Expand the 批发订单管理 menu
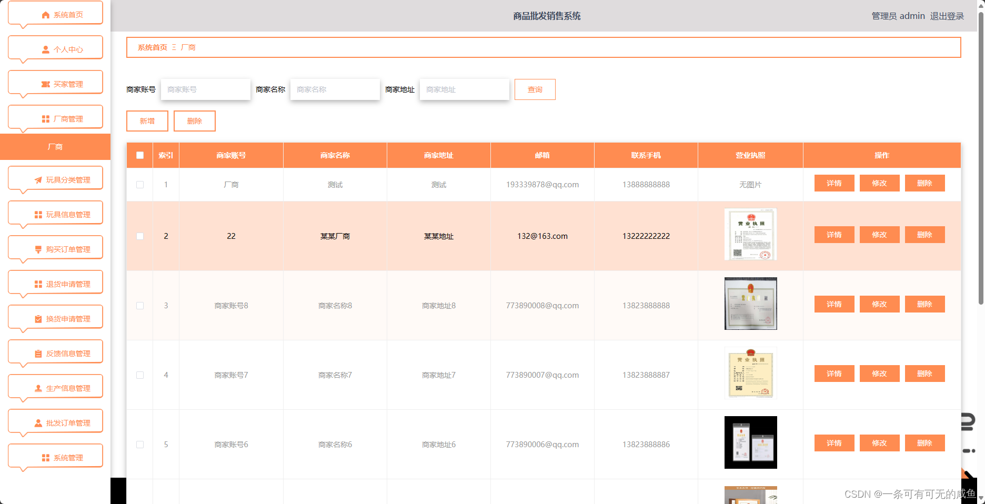The image size is (985, 504). click(55, 421)
